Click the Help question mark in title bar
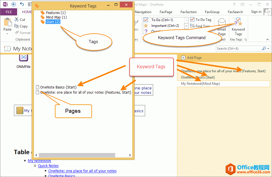The width and height of the screenshot is (272, 177). click(234, 4)
